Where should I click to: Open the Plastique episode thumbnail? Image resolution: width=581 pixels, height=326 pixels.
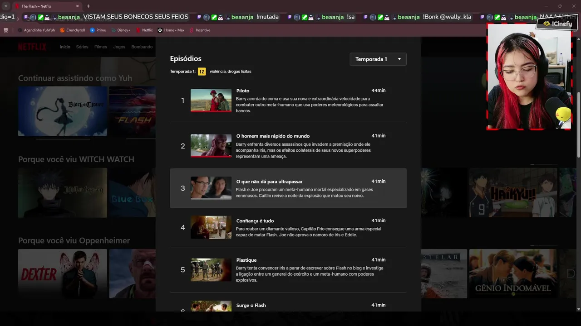[x=211, y=270]
